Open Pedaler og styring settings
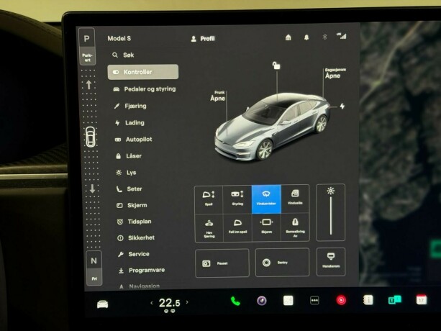 145,89
